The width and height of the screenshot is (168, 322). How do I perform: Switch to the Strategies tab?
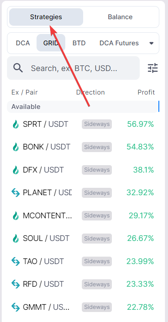click(46, 17)
